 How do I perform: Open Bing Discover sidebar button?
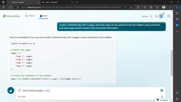pos(177,7)
